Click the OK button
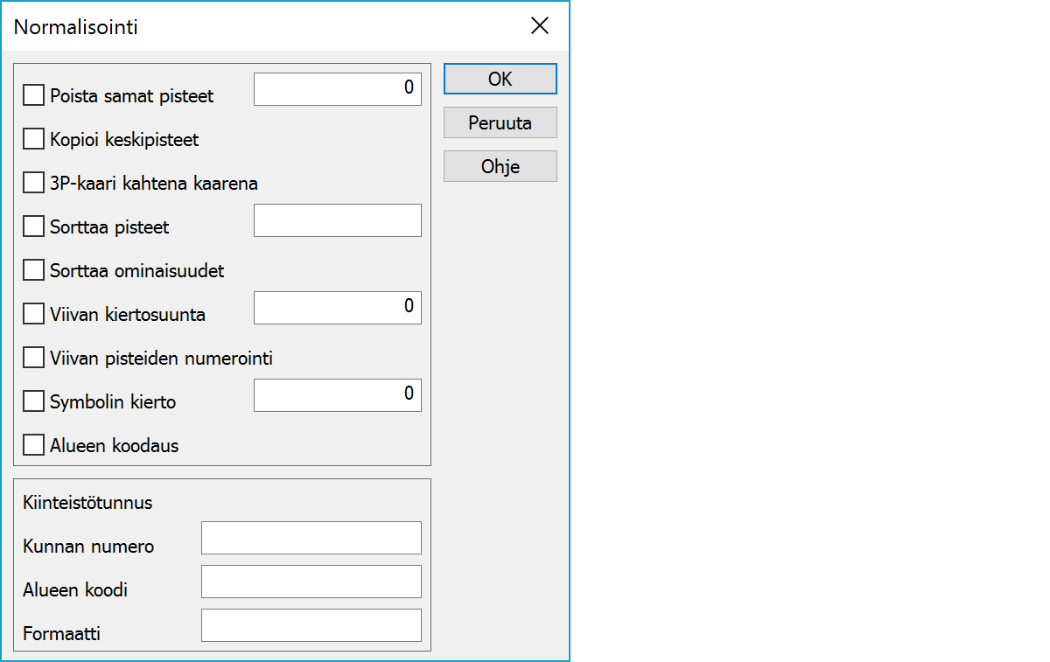The width and height of the screenshot is (1050, 662). click(500, 79)
